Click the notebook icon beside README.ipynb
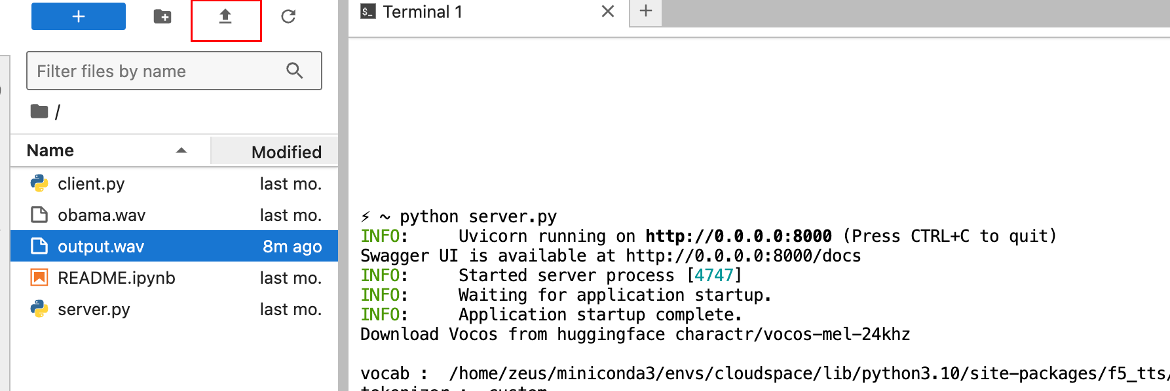 click(39, 278)
